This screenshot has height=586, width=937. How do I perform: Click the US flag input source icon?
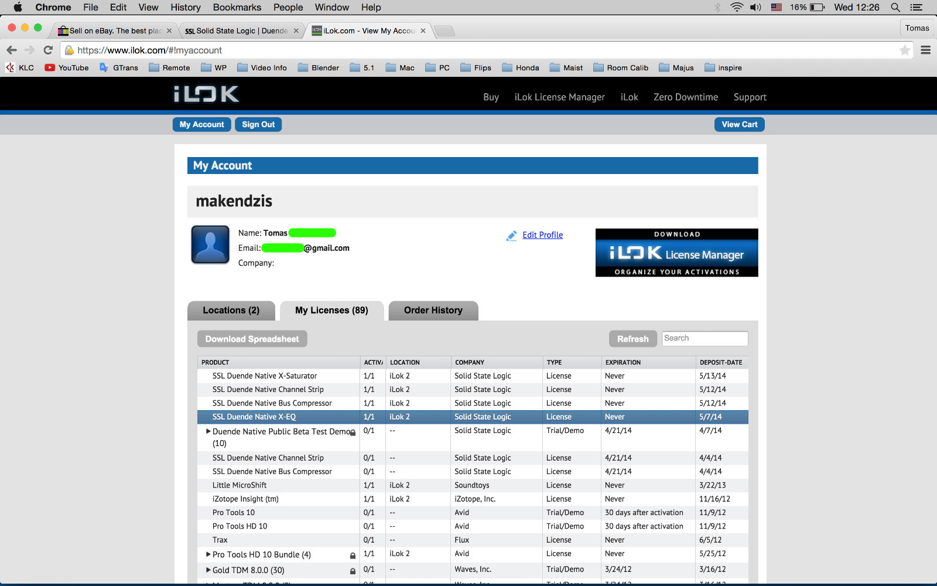tap(777, 7)
